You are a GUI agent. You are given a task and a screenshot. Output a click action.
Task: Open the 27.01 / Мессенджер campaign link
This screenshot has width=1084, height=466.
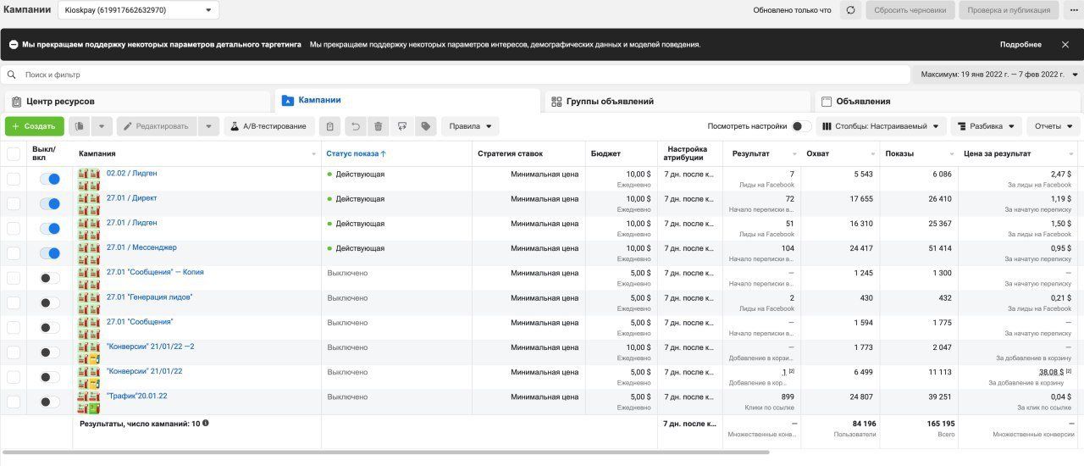point(141,247)
